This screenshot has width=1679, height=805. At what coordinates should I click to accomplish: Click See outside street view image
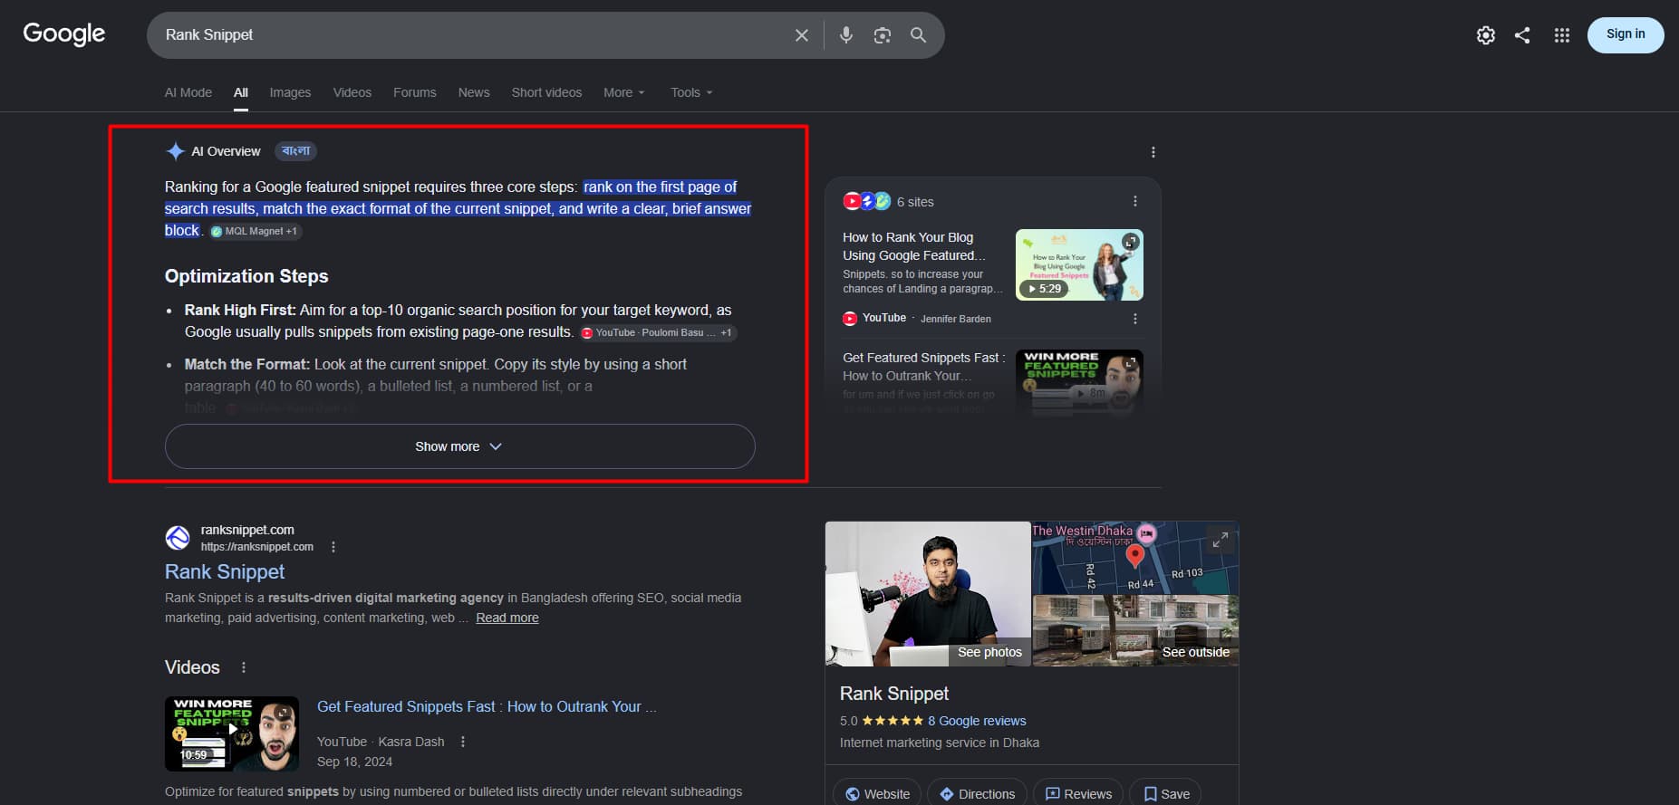coord(1135,631)
